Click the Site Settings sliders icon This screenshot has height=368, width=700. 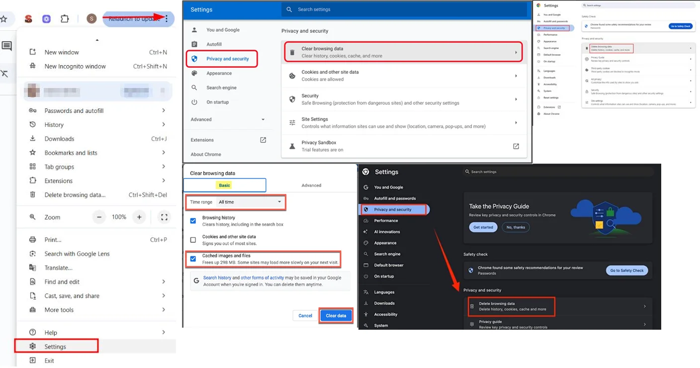(292, 123)
